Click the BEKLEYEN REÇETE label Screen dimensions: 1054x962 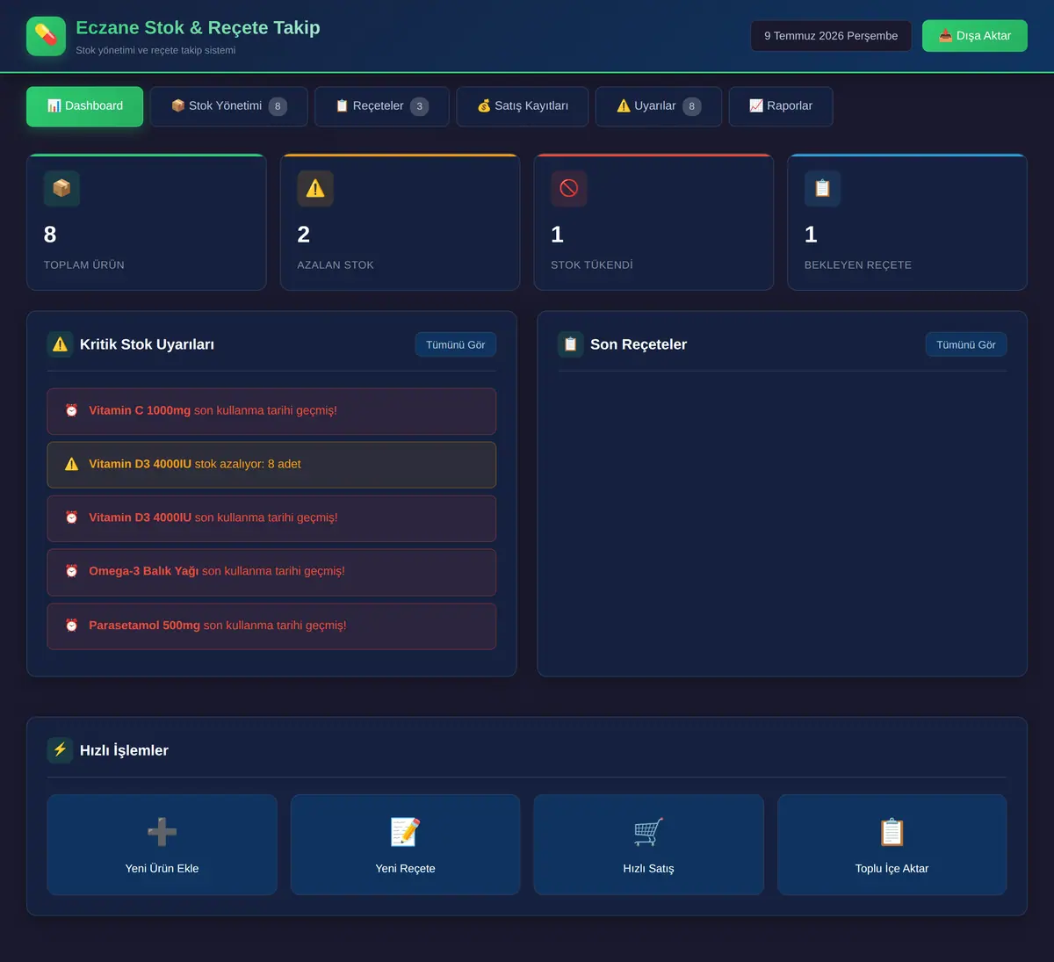point(858,264)
